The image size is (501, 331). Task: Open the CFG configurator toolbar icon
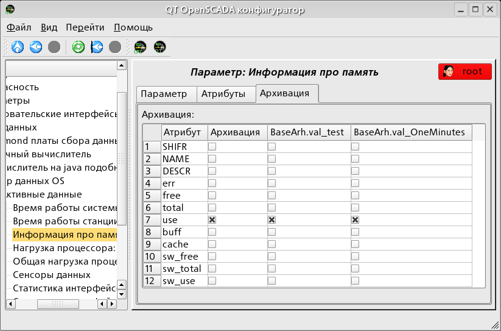(x=141, y=47)
